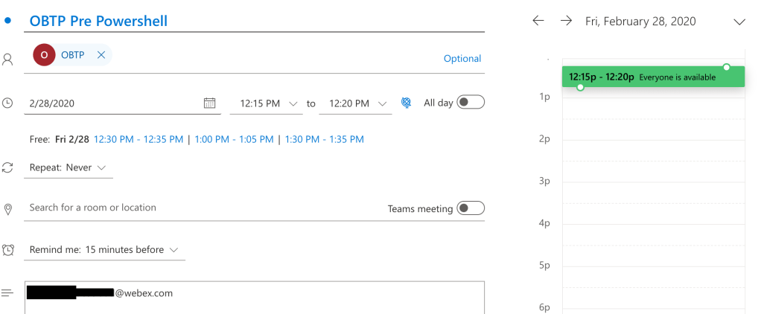761x314 pixels.
Task: Open the calendar date picker icon
Action: (x=210, y=103)
